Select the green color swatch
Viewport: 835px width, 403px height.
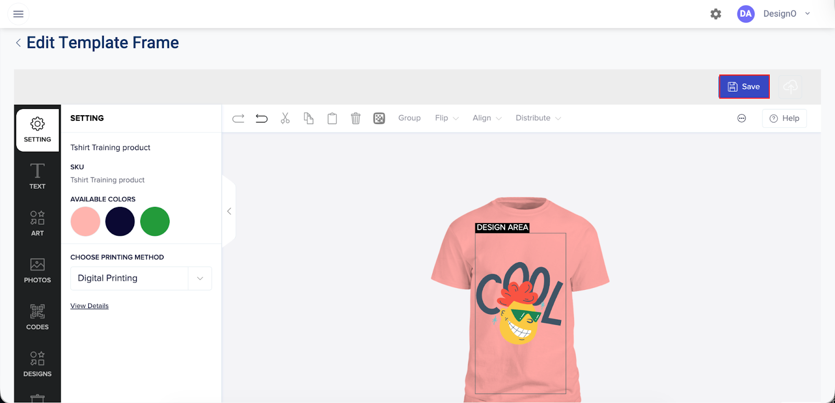[x=155, y=222]
